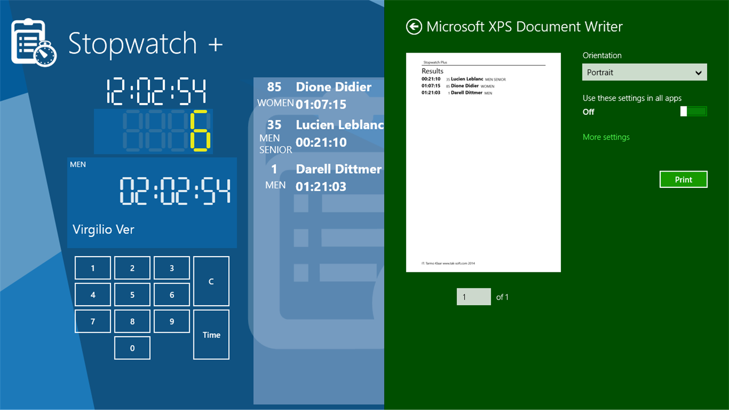
Task: Tap keypad digit 2
Action: [132, 268]
